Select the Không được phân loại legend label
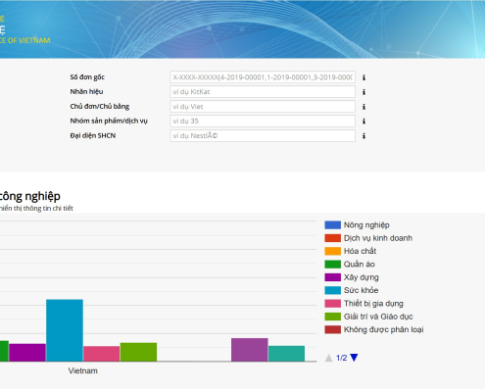This screenshot has width=485, height=392. pos(383,329)
